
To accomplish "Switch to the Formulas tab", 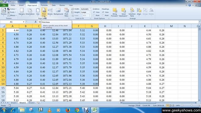I will 44,5.
